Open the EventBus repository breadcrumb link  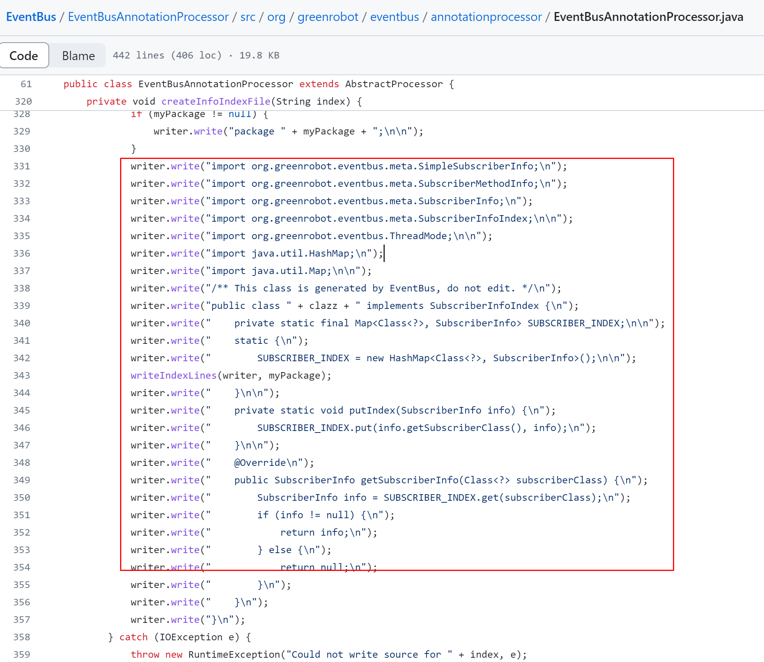31,17
